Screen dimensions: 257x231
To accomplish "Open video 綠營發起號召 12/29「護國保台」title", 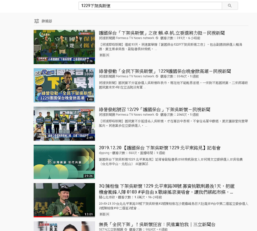I will 155,110.
